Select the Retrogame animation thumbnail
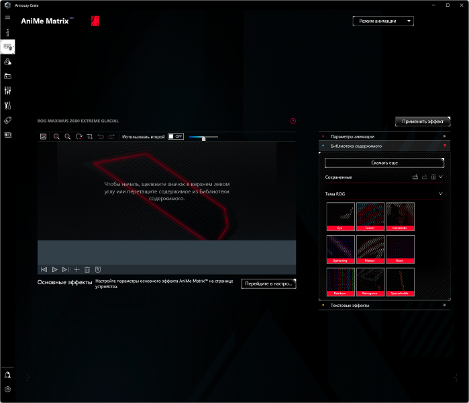Viewport: 469px width, 403px height. (x=370, y=282)
